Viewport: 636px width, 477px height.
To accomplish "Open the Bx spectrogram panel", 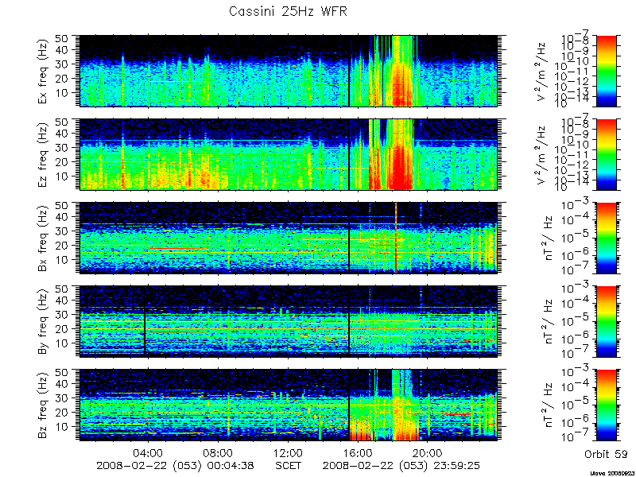I will (x=289, y=238).
